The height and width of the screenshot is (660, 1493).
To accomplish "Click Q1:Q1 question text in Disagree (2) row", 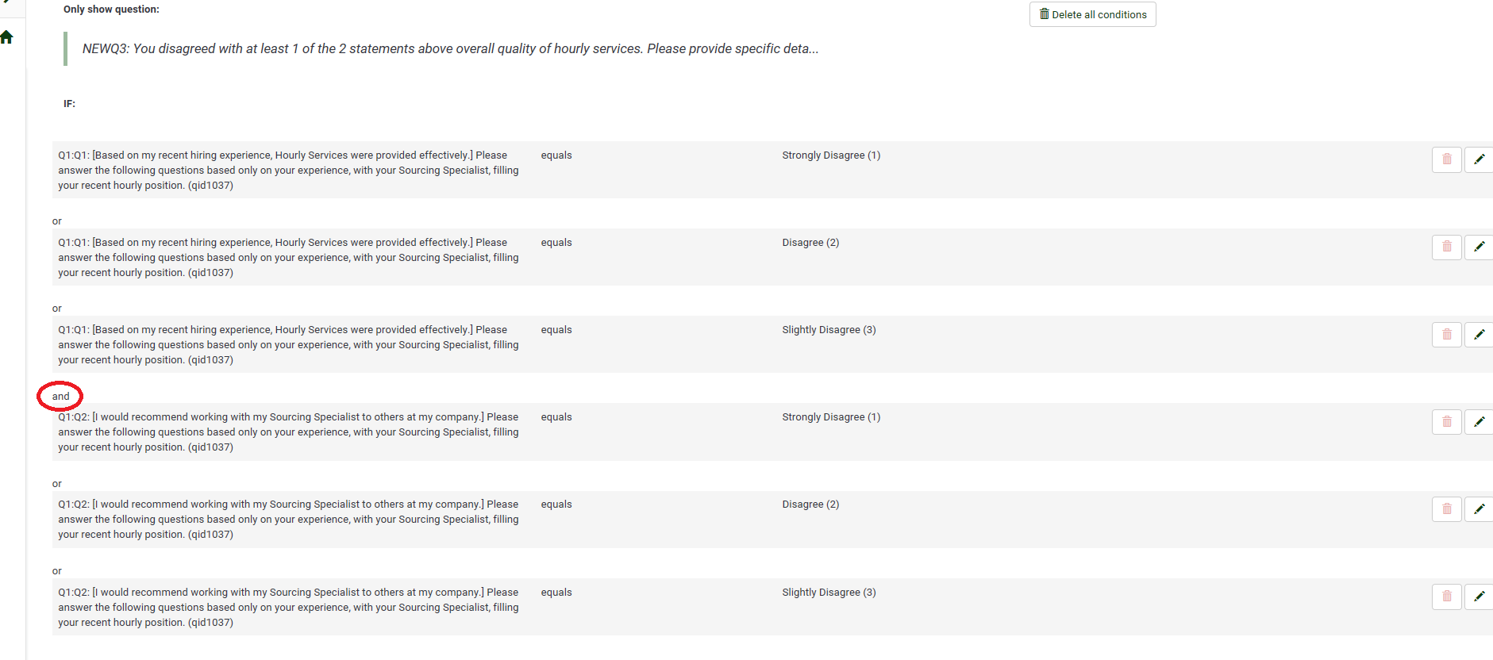I will pos(289,258).
